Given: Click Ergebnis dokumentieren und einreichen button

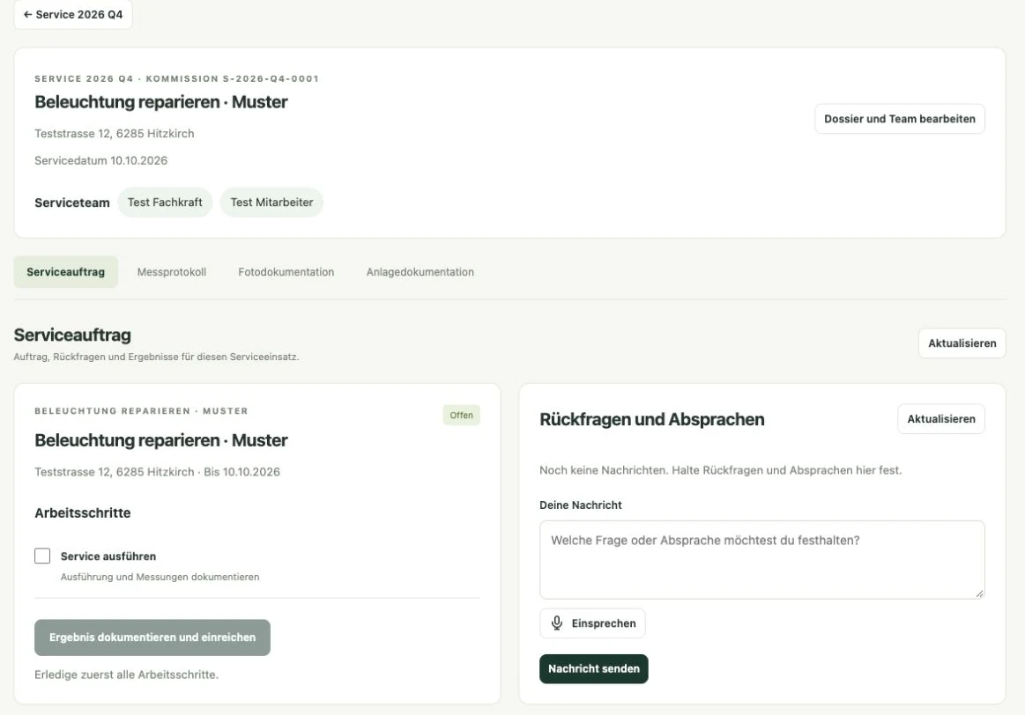Looking at the screenshot, I should click(152, 638).
